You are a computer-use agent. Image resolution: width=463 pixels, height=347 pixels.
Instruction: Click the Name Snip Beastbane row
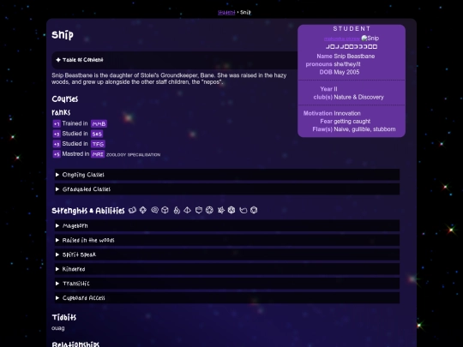tap(346, 56)
